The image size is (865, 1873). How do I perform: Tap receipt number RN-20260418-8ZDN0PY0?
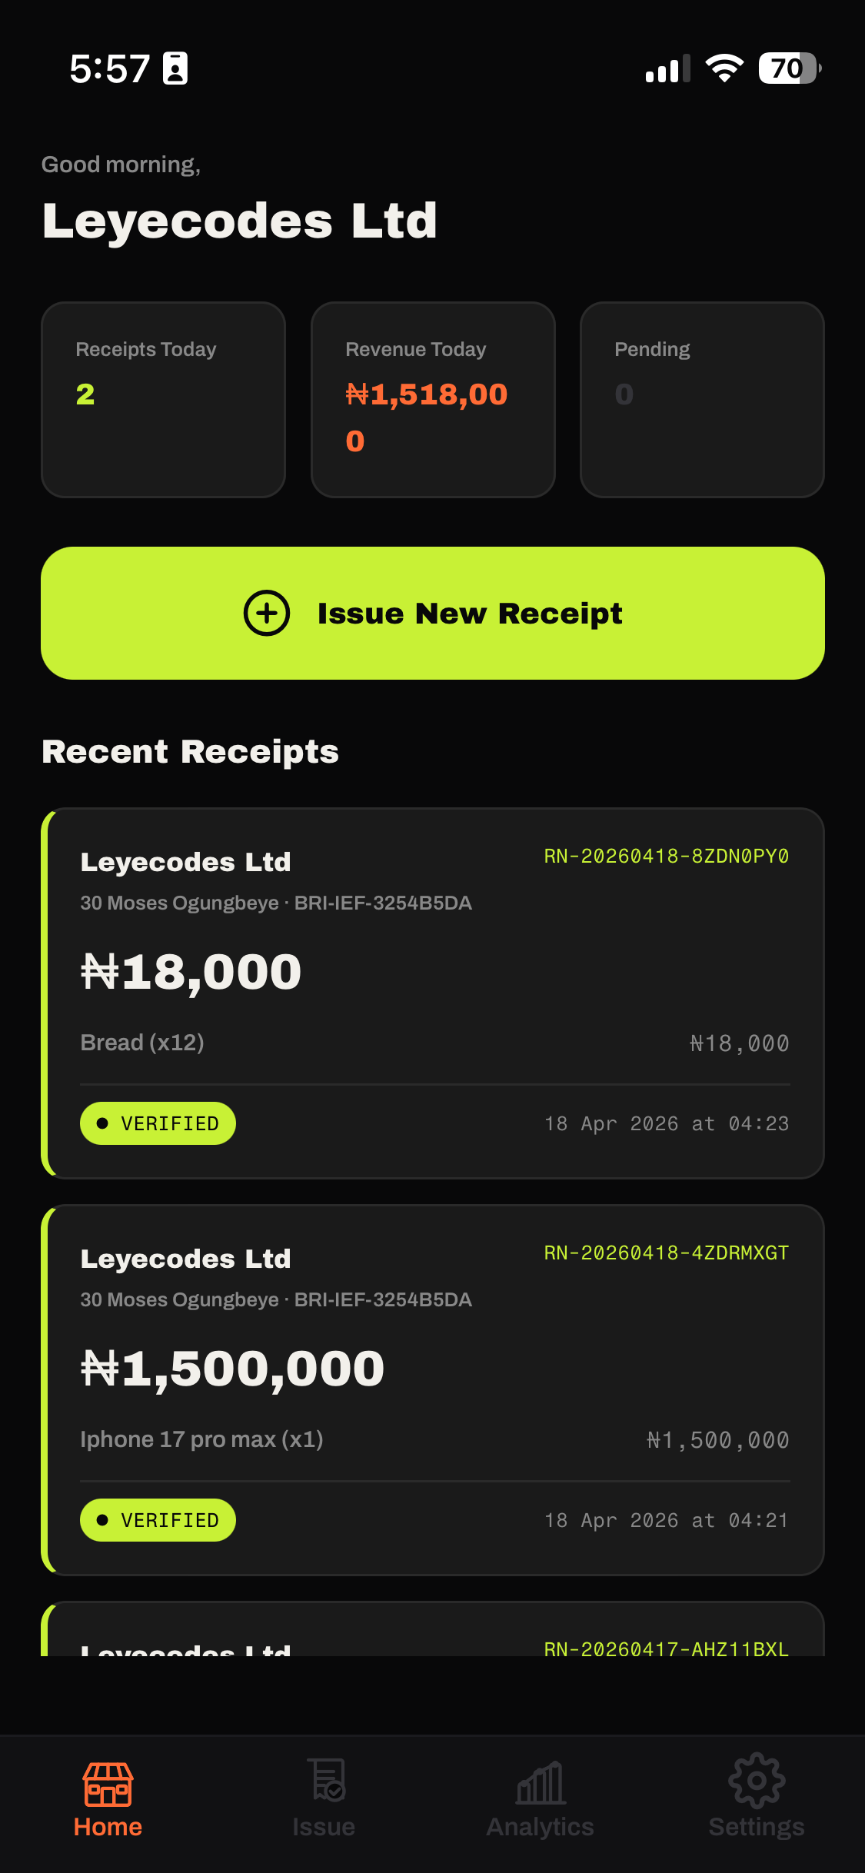coord(666,857)
